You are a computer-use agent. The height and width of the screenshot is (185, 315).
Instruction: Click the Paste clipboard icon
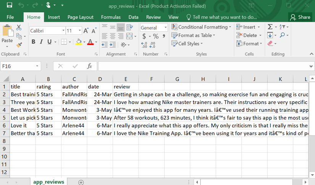point(8,31)
